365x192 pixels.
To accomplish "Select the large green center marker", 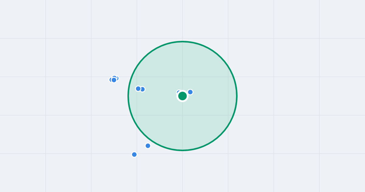I will 182,96.
